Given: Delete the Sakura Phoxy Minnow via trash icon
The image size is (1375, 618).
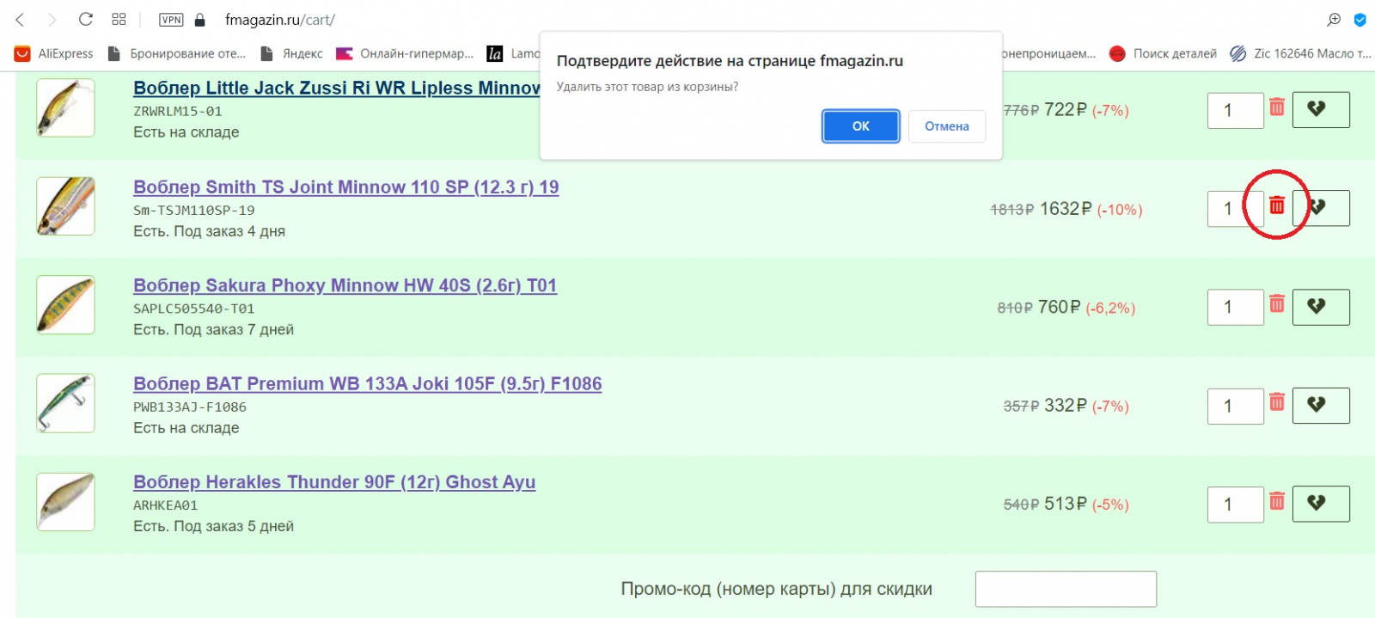Looking at the screenshot, I should click(x=1277, y=303).
